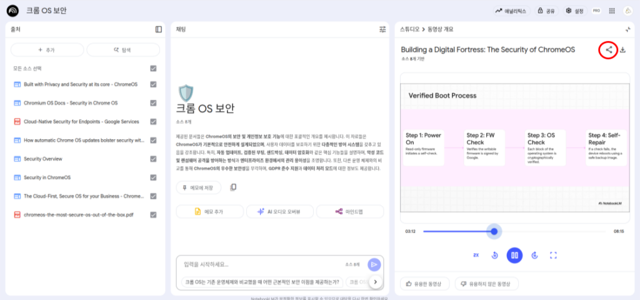
Task: Select the suggested question about 크롬 OS 보안 이점
Action: (x=262, y=282)
